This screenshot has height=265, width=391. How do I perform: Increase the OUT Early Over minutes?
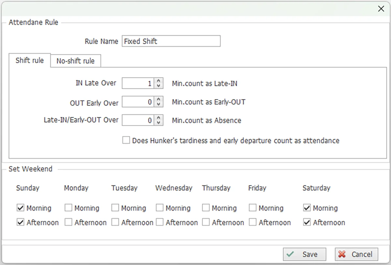point(158,99)
